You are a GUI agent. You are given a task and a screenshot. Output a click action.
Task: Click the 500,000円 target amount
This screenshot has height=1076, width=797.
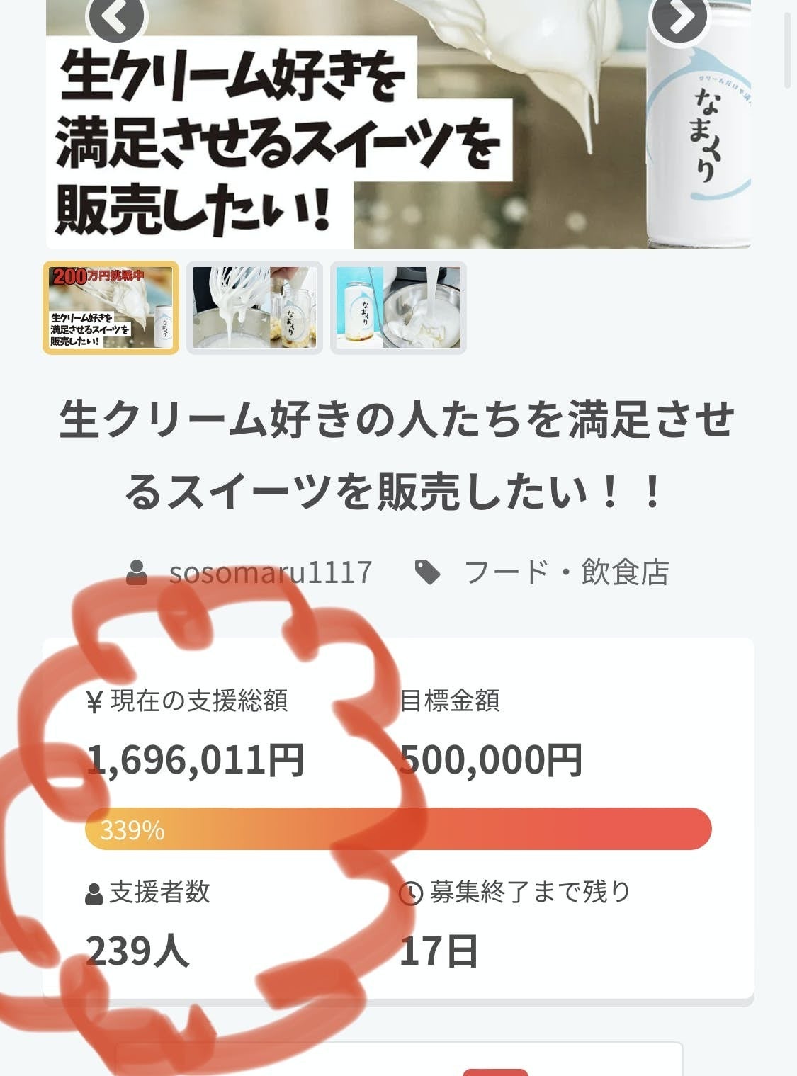[x=491, y=760]
